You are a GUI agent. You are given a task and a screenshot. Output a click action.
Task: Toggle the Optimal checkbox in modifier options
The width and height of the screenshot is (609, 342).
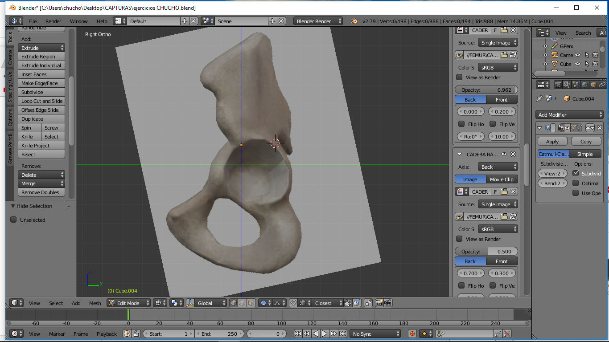pyautogui.click(x=576, y=183)
